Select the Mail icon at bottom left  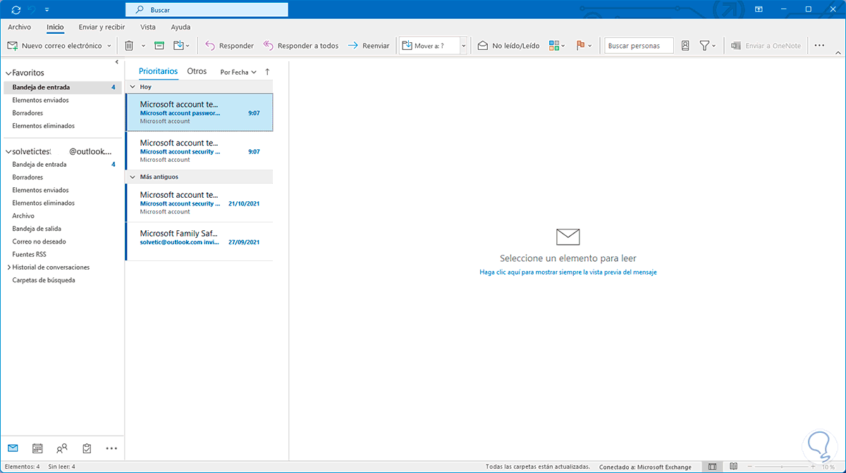(13, 448)
